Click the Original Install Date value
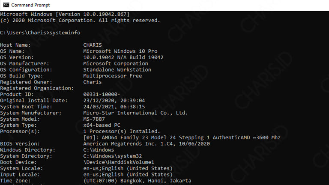 114,101
